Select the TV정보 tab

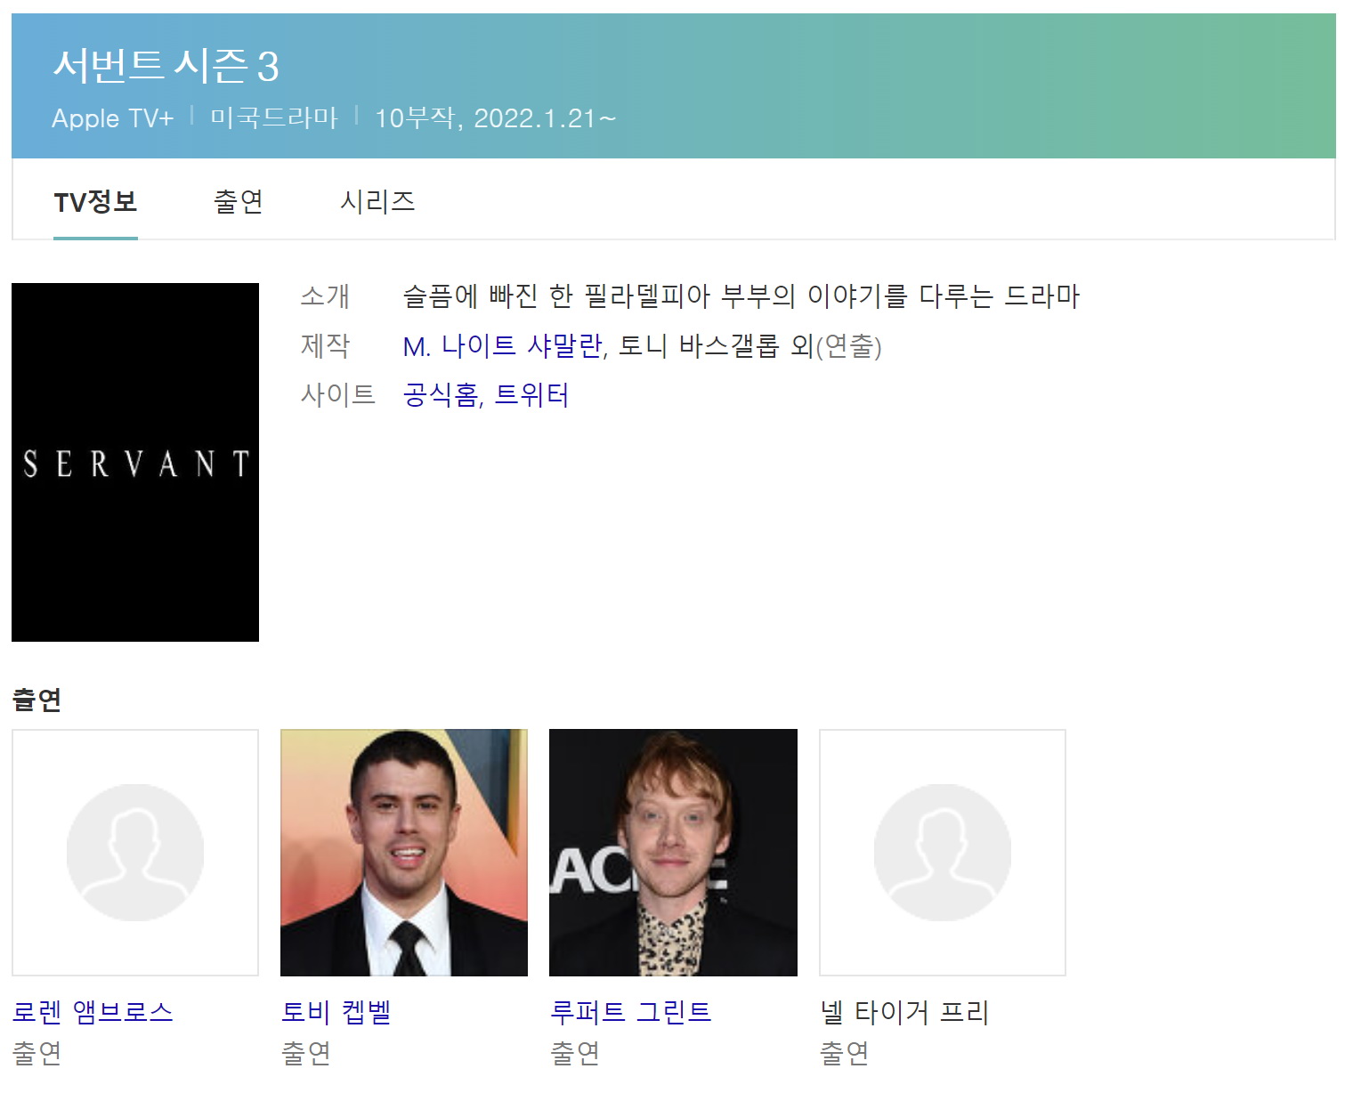pos(95,202)
